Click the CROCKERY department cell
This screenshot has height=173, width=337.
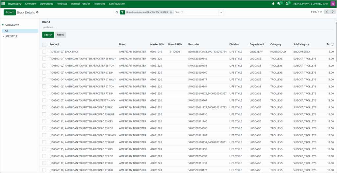(256, 52)
